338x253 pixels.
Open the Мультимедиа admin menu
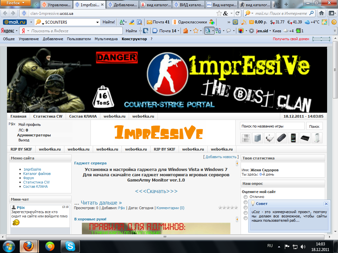point(106,39)
